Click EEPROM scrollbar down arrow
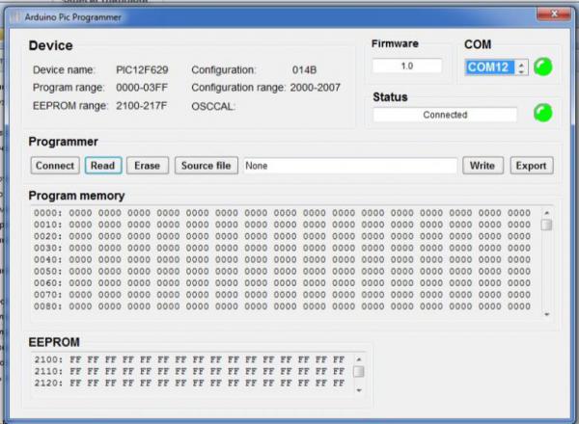Image resolution: width=579 pixels, height=424 pixels. [x=359, y=390]
